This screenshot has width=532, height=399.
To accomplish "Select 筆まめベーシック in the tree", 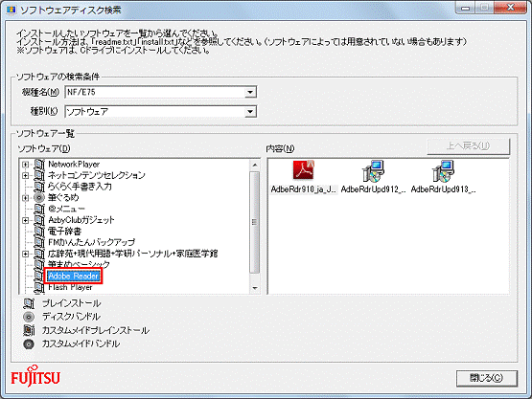I will [x=79, y=264].
